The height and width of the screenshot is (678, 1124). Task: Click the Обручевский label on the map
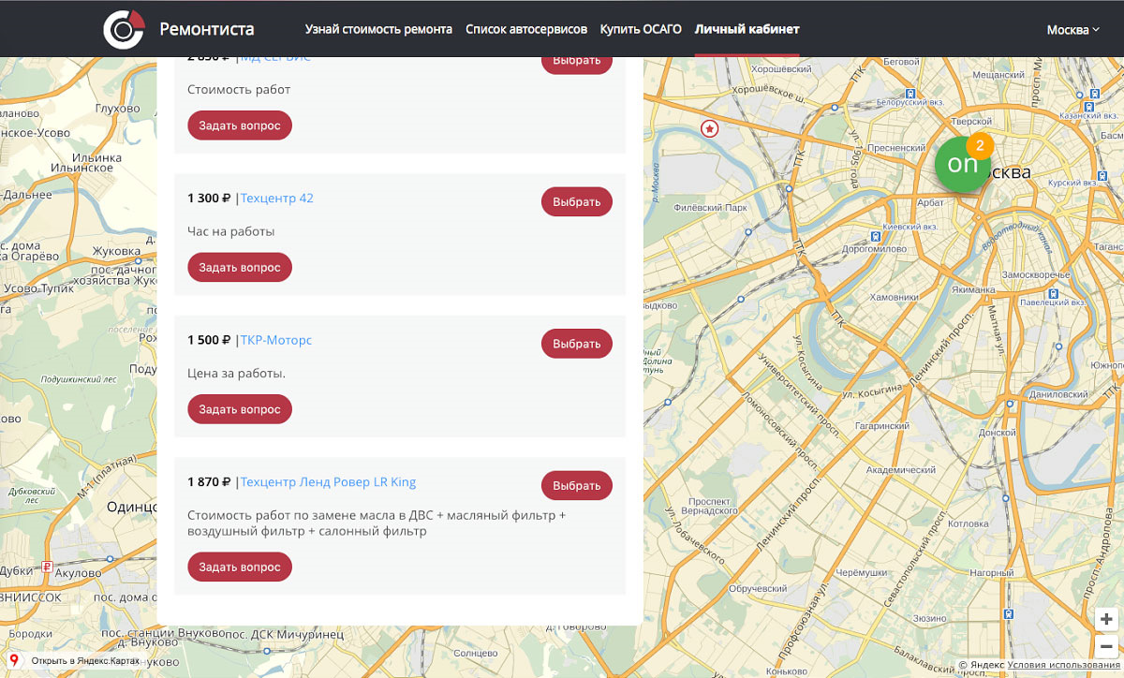coord(758,588)
